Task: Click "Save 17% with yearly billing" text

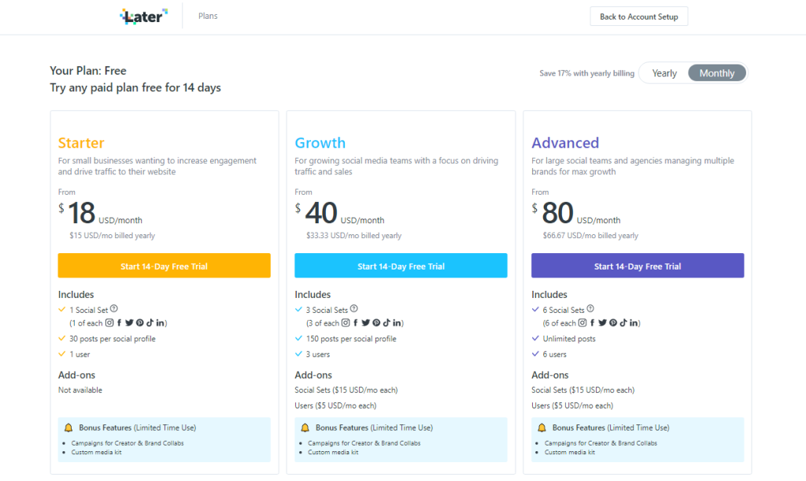Action: (x=586, y=73)
